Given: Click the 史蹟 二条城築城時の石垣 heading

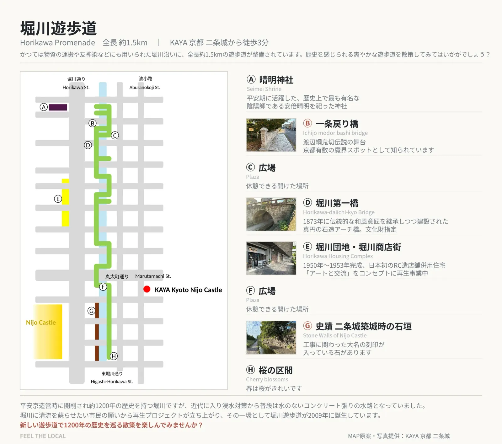Looking at the screenshot, I should pos(364,327).
